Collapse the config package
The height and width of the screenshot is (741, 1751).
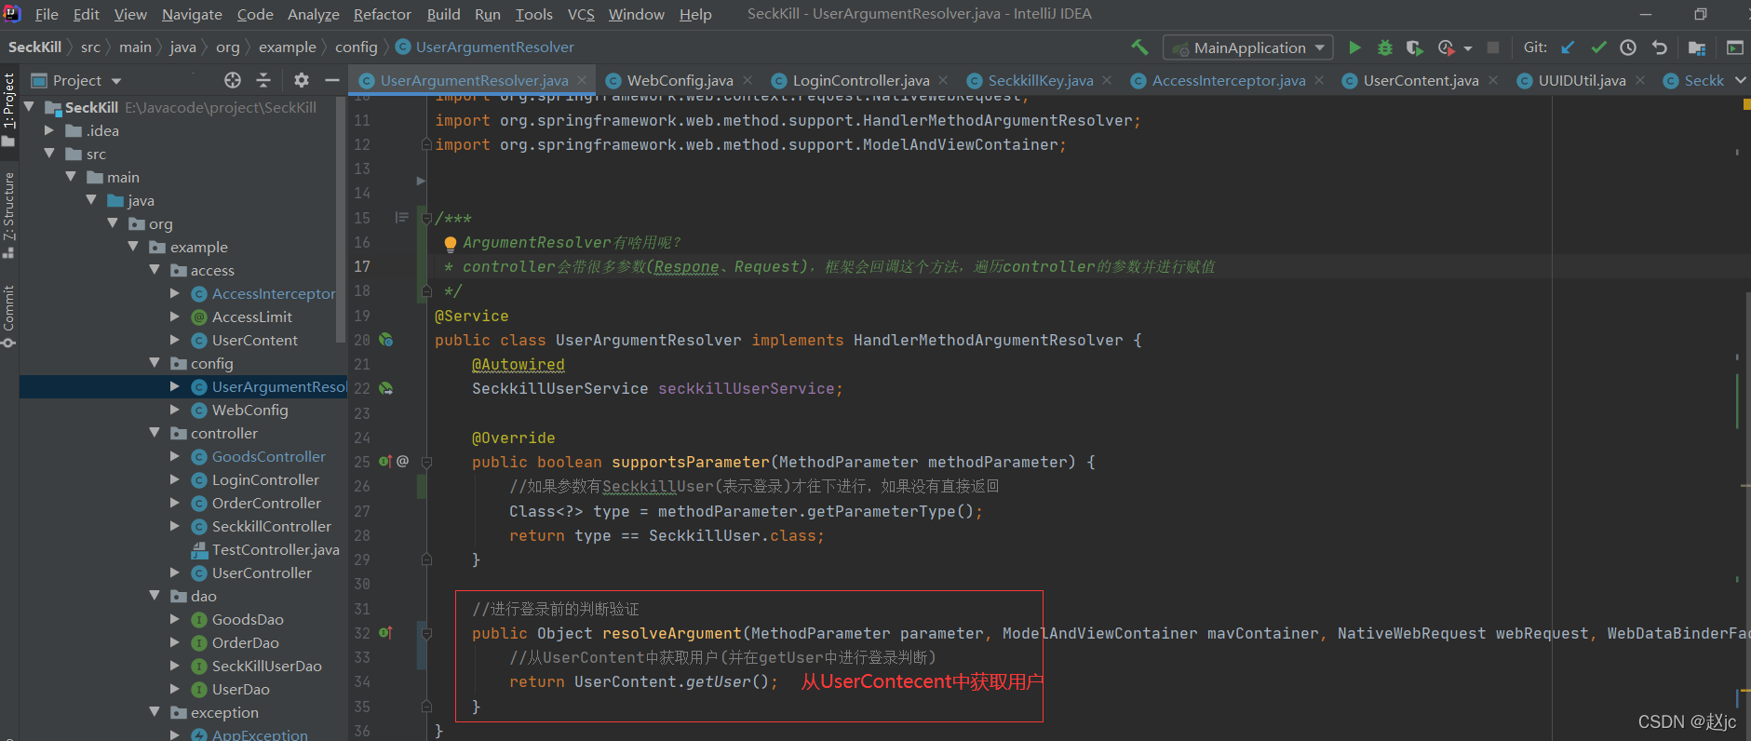(x=155, y=363)
